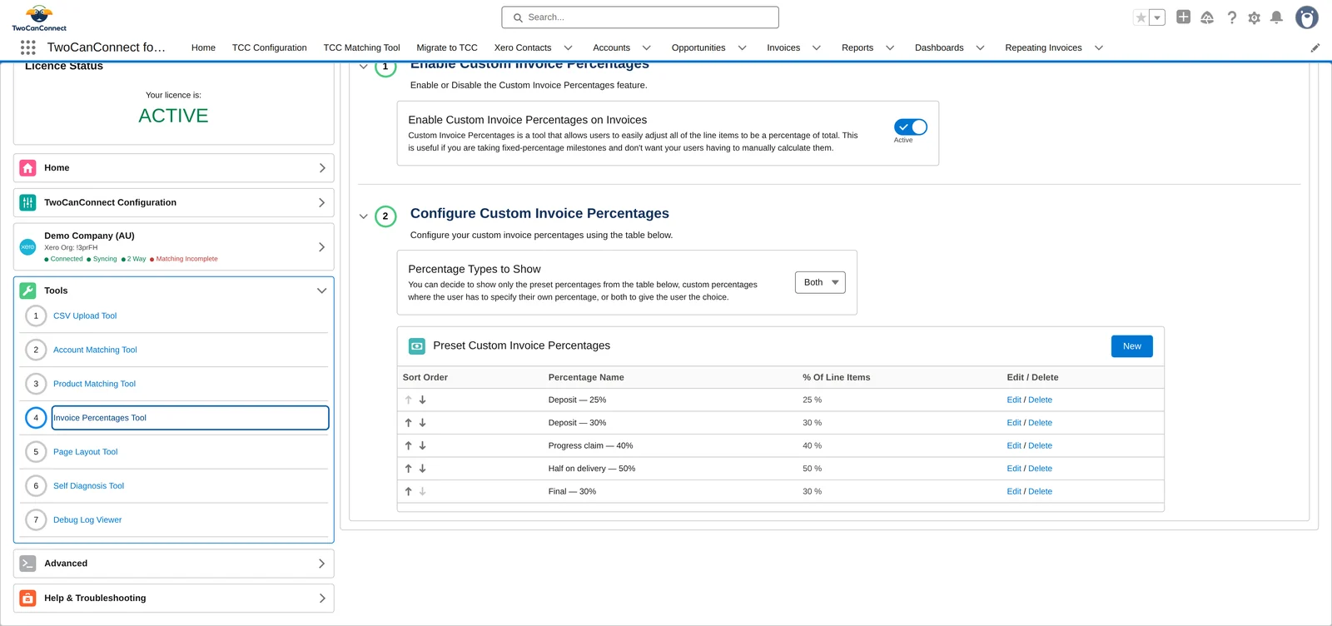Move Final — 30% row up
Image resolution: width=1332 pixels, height=626 pixels.
tap(409, 492)
